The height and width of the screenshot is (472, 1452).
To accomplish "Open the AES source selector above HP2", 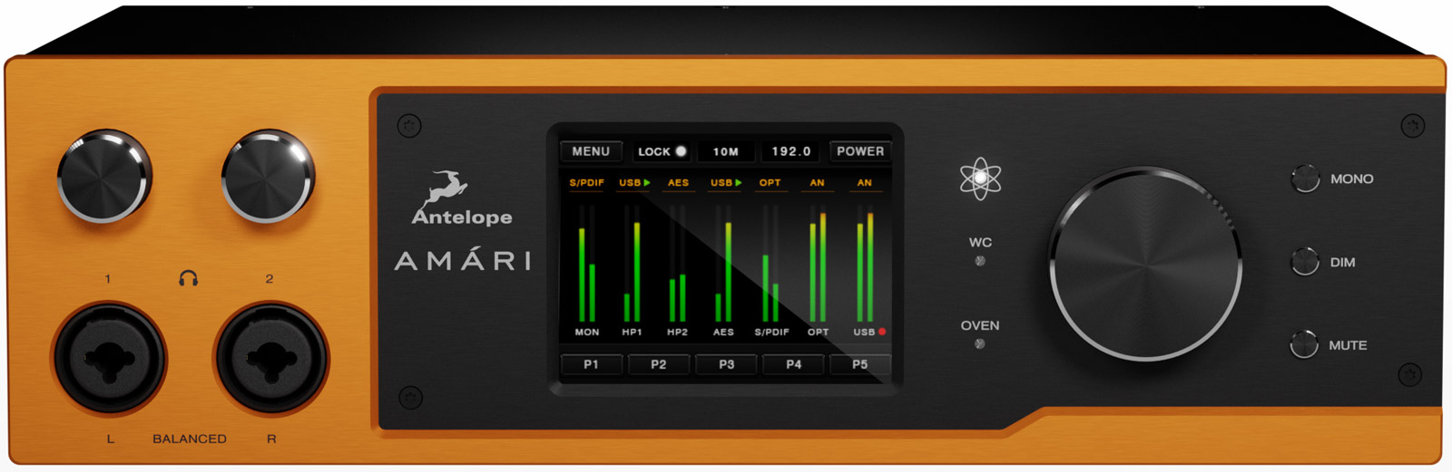I will 678,183.
